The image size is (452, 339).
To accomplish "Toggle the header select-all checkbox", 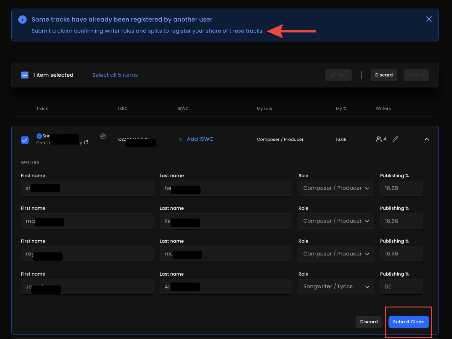I will (25, 75).
